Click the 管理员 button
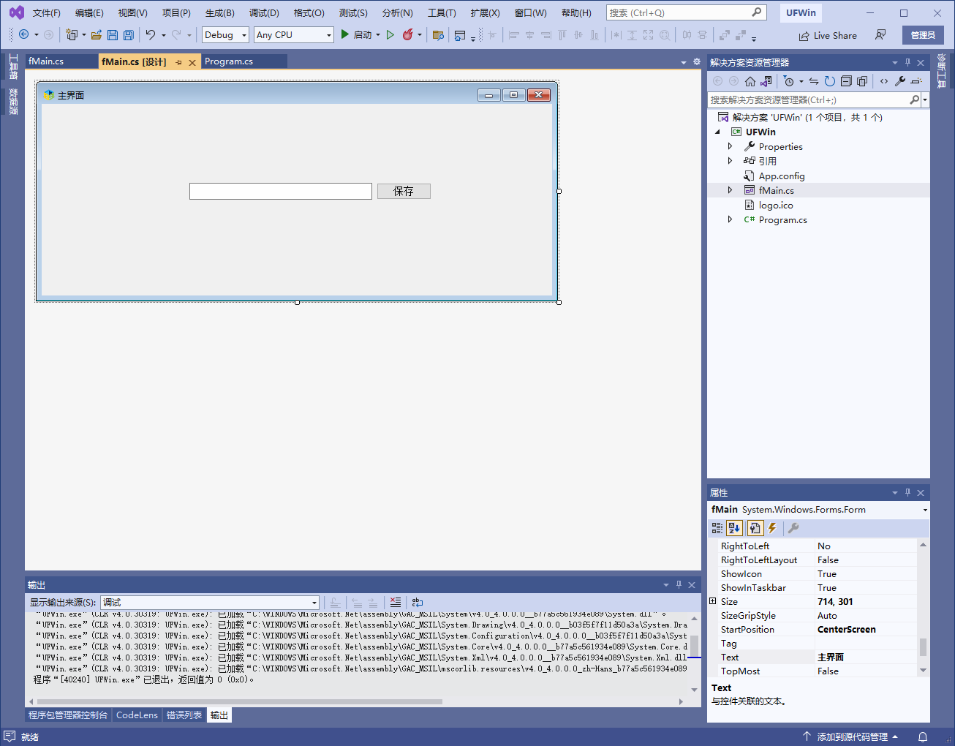 coord(923,34)
